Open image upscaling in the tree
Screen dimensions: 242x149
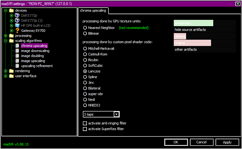[x=33, y=61]
